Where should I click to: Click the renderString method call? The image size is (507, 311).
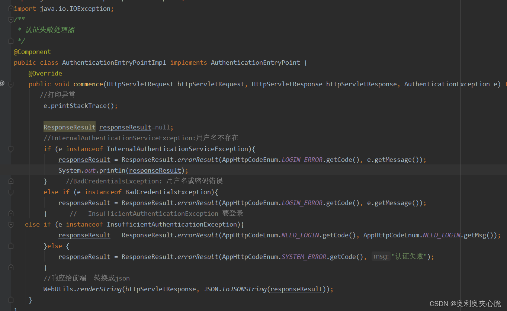[x=99, y=289]
